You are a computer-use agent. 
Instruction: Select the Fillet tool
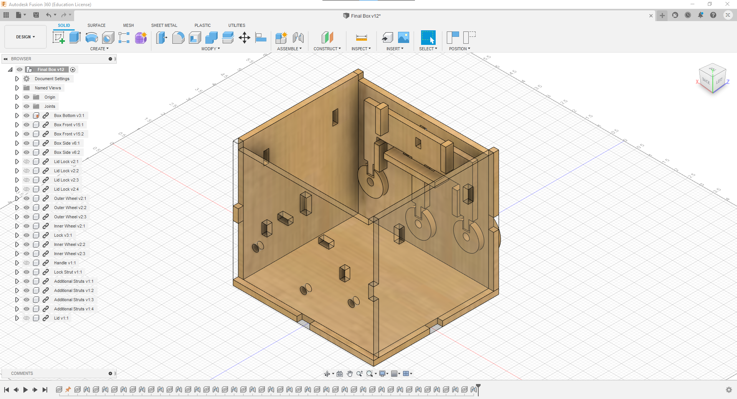pos(178,38)
